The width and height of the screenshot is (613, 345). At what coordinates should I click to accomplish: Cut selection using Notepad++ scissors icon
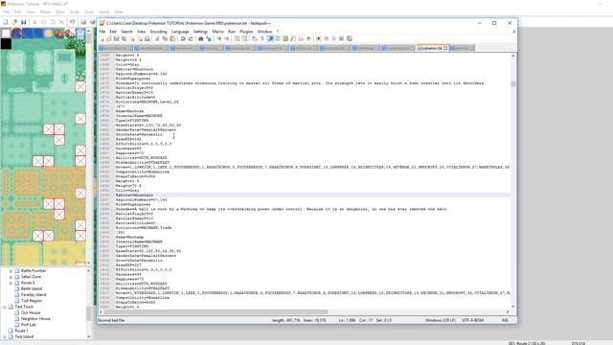[x=157, y=38]
